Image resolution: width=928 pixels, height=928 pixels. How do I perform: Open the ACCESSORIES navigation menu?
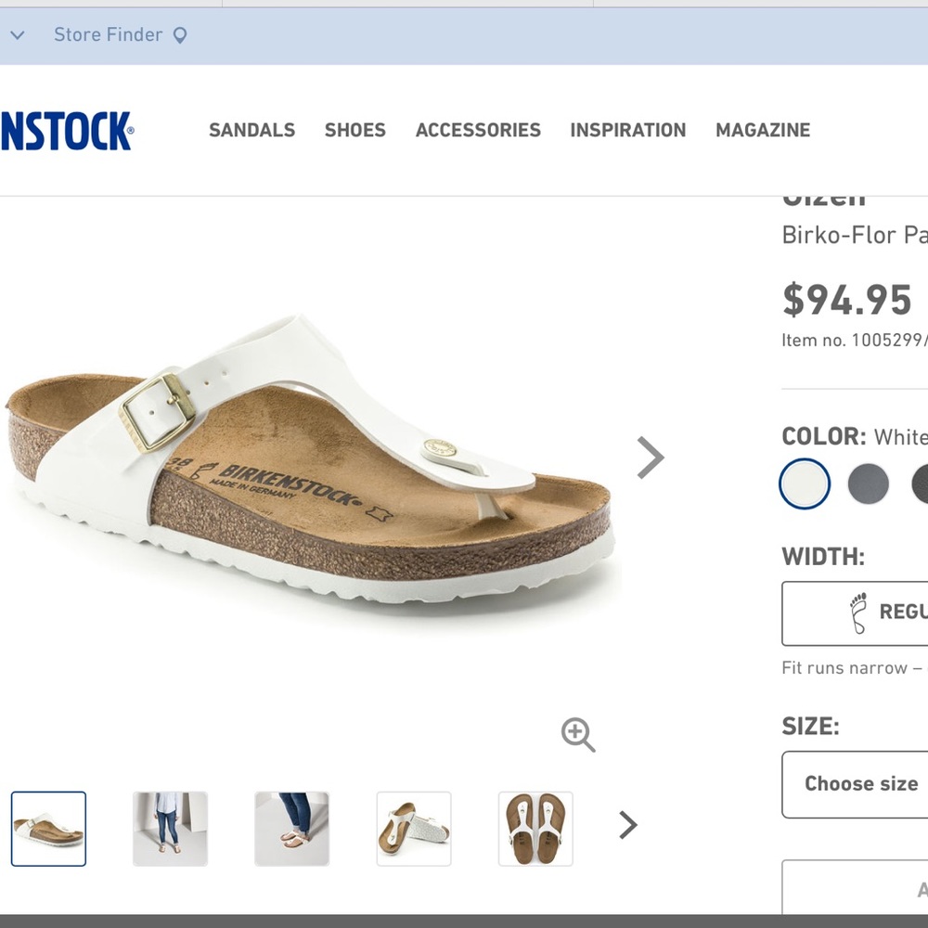point(478,130)
